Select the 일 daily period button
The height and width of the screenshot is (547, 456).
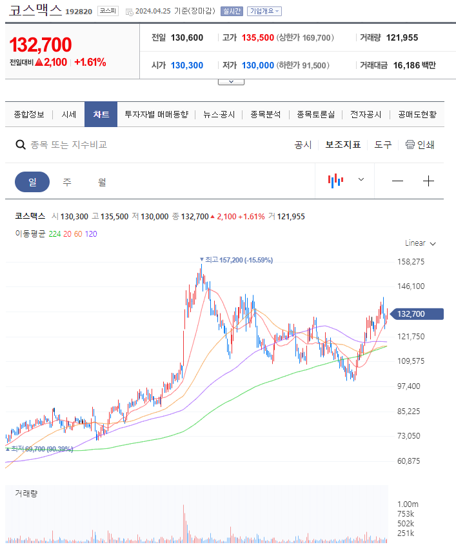32,182
